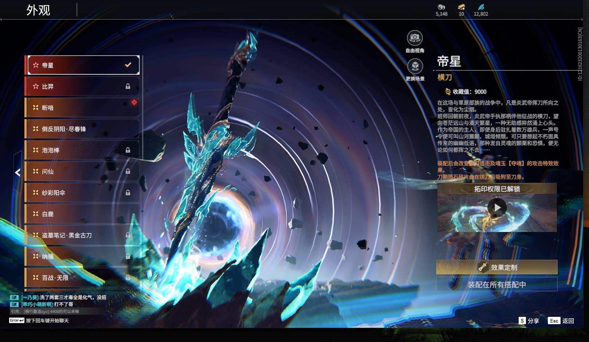Click the 一乃葵 chat message

(64, 297)
